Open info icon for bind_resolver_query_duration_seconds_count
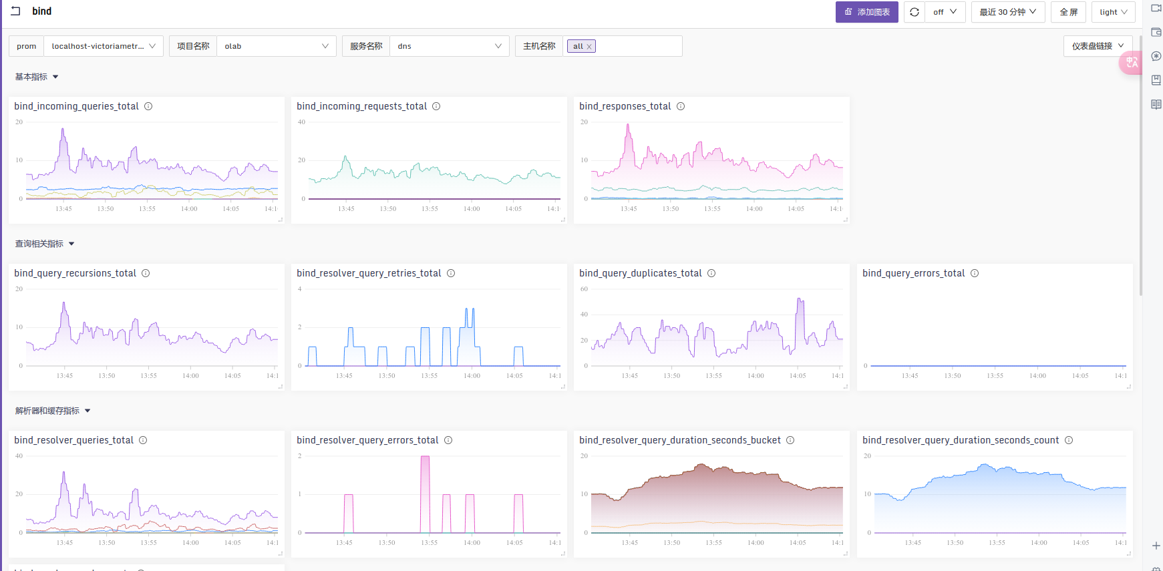This screenshot has height=571, width=1163. (x=1069, y=440)
